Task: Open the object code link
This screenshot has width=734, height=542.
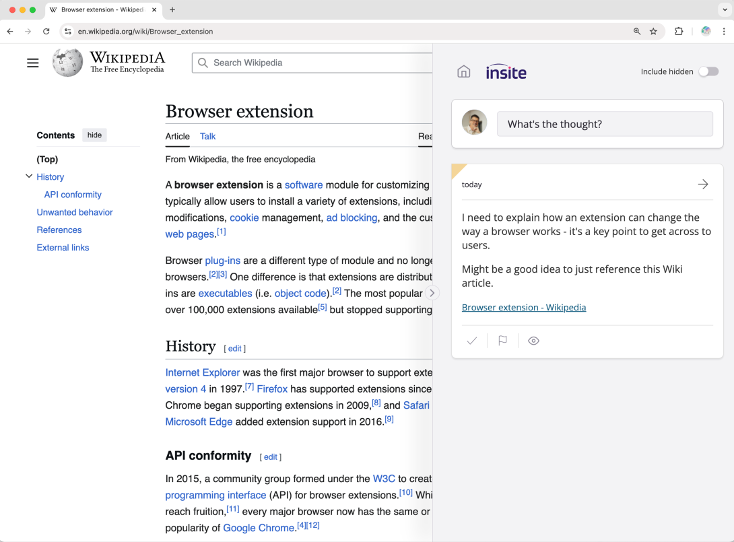Action: coord(300,294)
